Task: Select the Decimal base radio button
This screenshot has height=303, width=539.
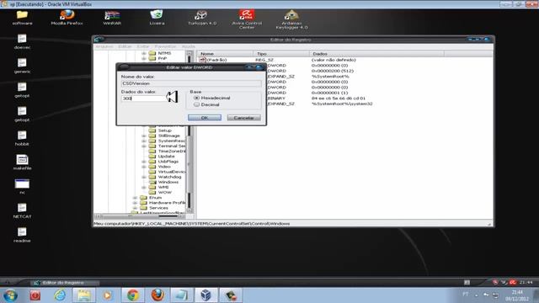Action: click(196, 104)
